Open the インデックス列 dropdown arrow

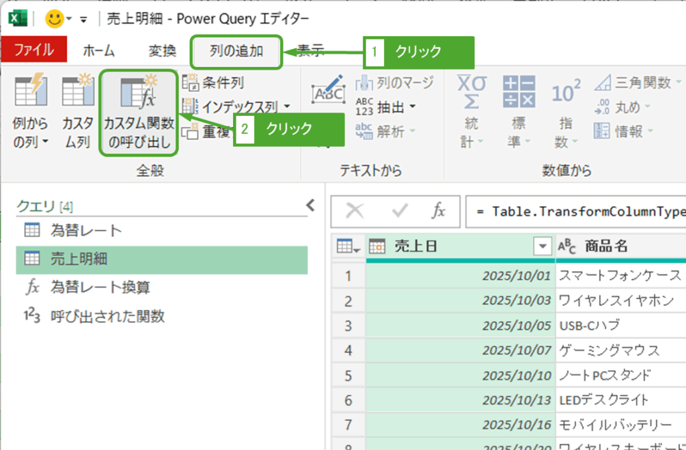287,106
